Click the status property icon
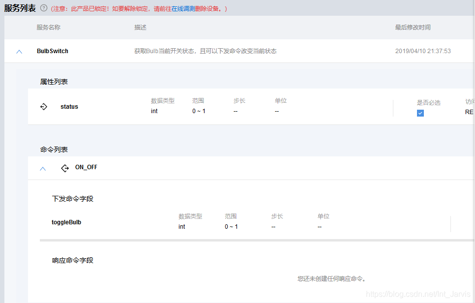 point(44,107)
